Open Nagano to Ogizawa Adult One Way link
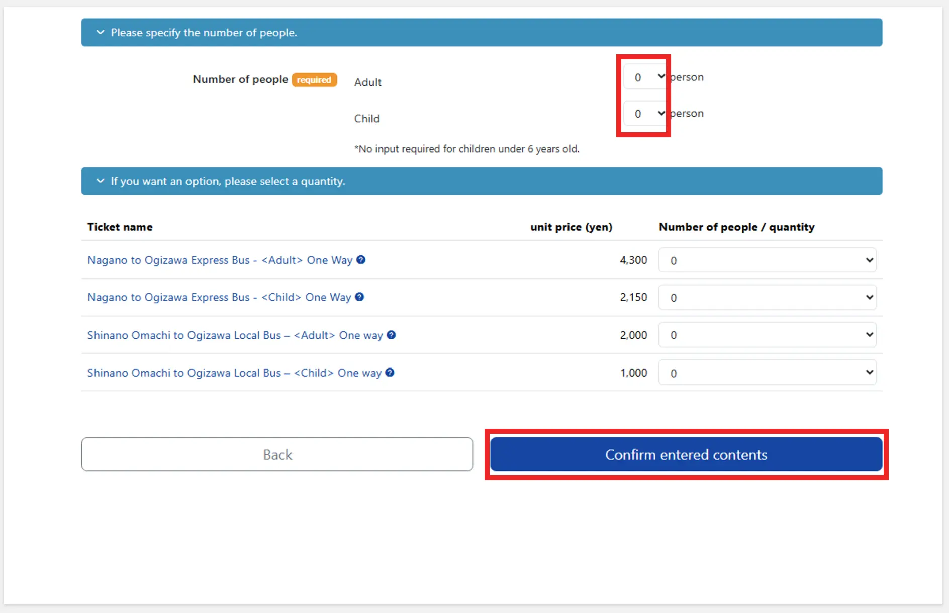The width and height of the screenshot is (949, 613). tap(220, 260)
